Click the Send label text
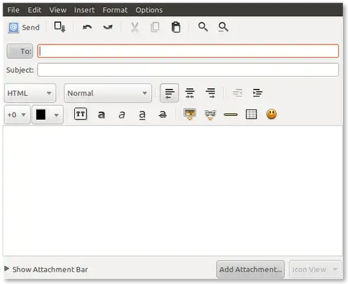The width and height of the screenshot is (348, 284). pyautogui.click(x=31, y=28)
